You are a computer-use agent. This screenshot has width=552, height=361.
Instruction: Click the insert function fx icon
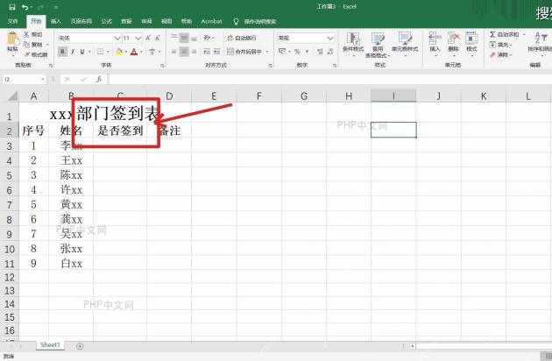(99, 79)
